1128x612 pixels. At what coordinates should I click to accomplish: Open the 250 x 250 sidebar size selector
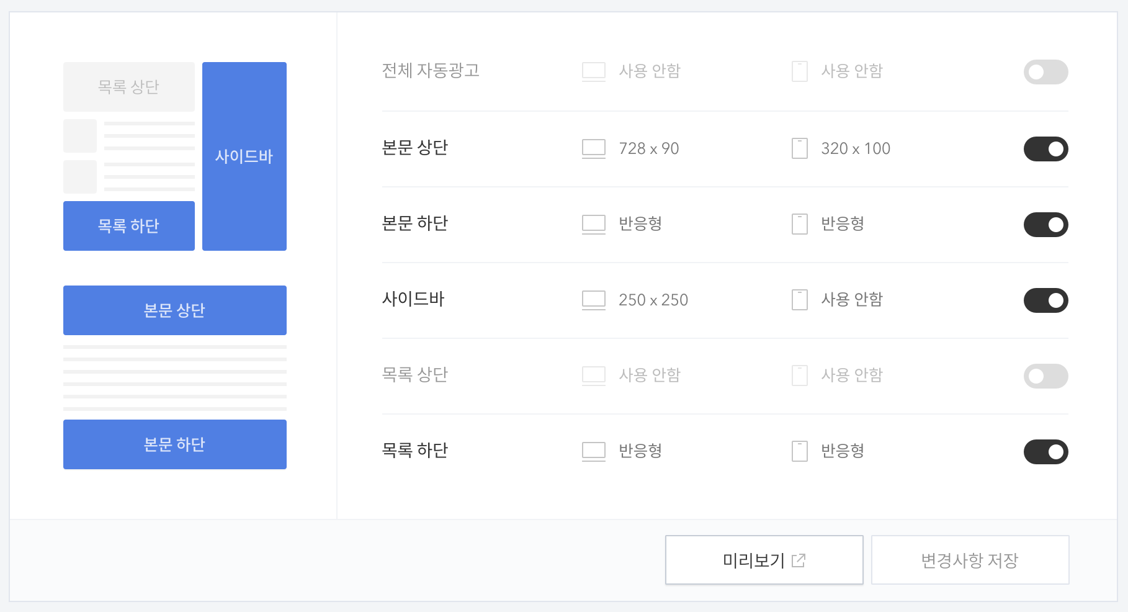pos(653,300)
